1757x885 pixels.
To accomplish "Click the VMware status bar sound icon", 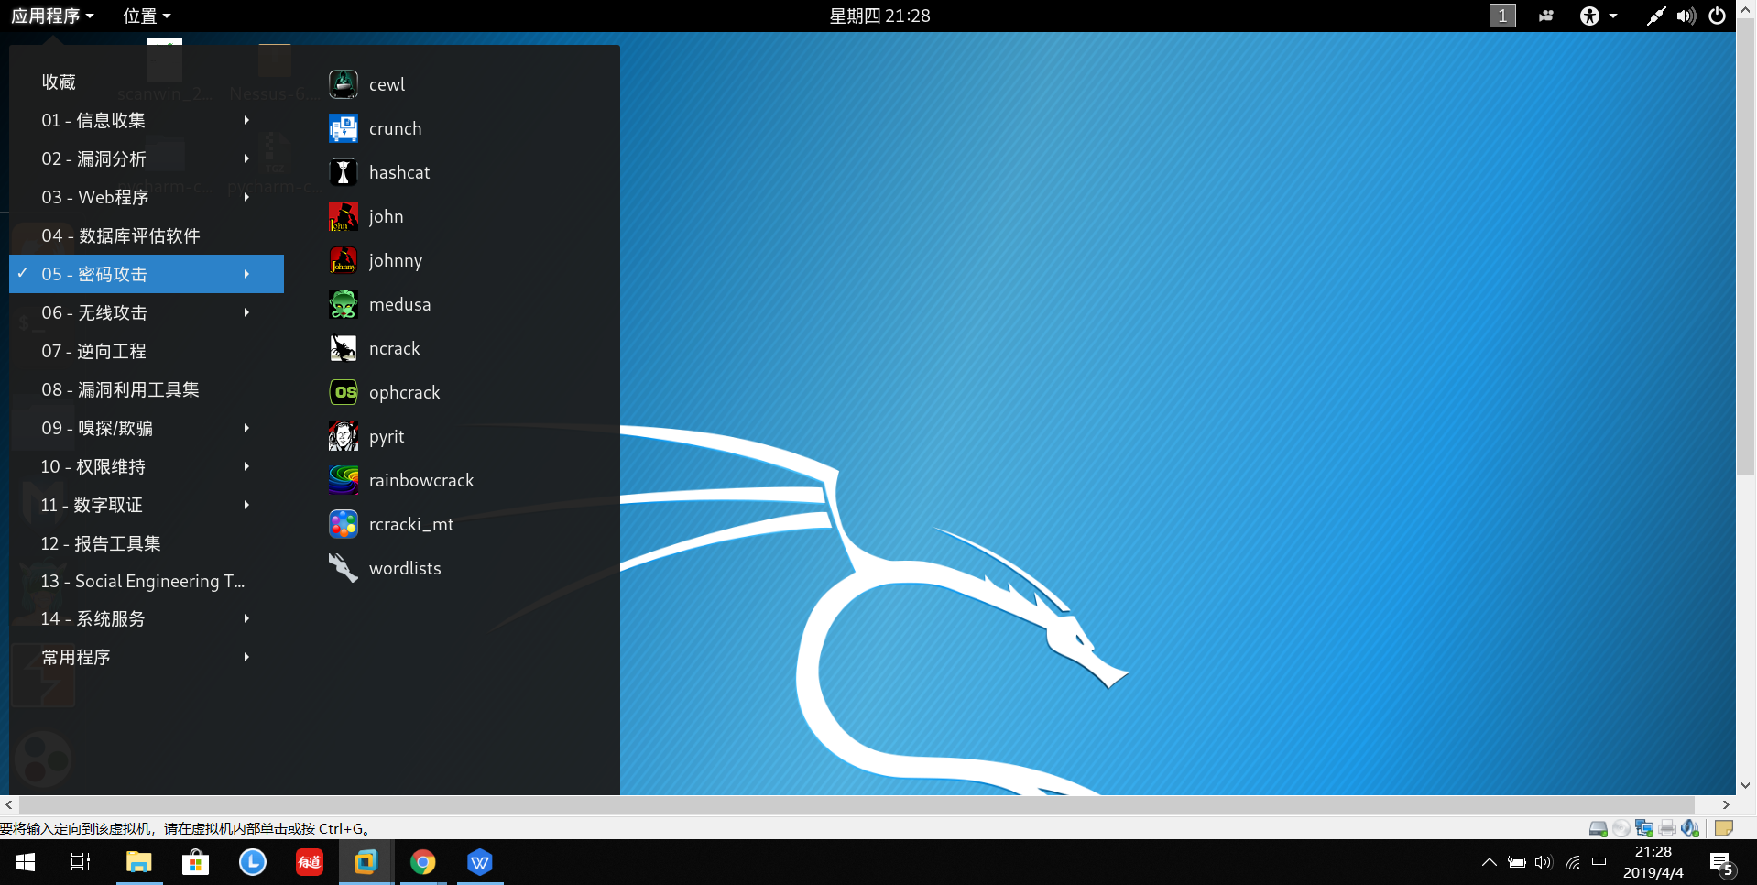I will click(1690, 828).
